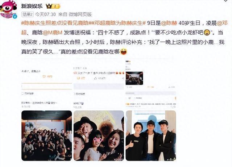
Task: Click the grinning emoji after 小龙虾吧
Action: click(207, 33)
